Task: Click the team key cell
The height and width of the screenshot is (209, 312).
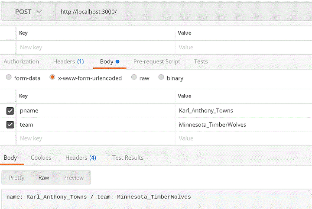Action: coord(95,125)
